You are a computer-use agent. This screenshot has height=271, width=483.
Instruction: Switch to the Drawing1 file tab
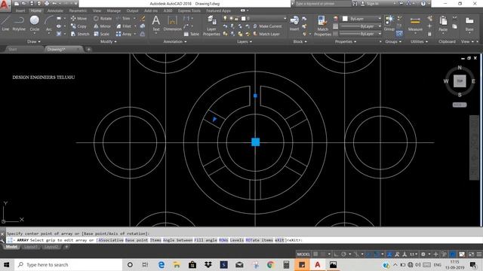tap(63, 49)
